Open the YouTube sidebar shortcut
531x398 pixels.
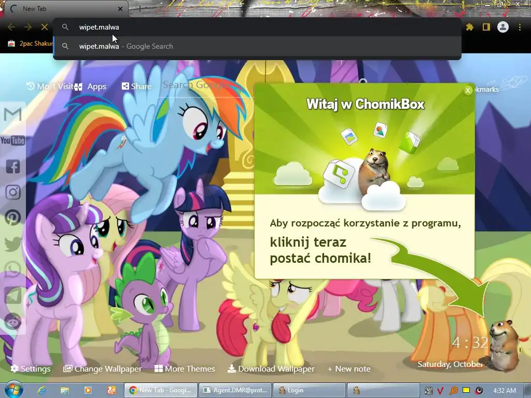tap(12, 140)
